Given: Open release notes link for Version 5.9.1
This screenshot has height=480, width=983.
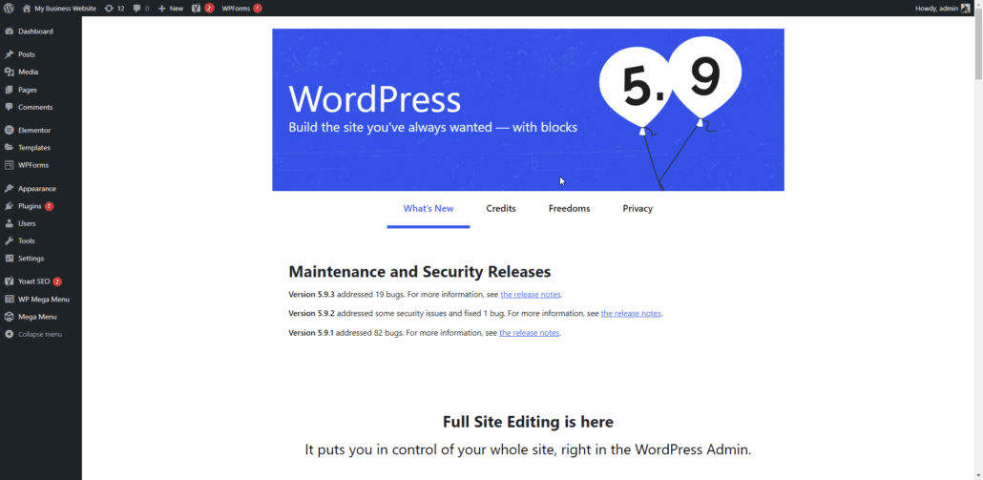Looking at the screenshot, I should (x=529, y=333).
